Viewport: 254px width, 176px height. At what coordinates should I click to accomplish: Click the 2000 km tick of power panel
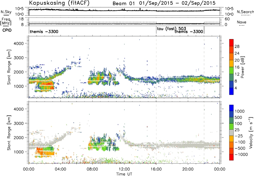pos(19,72)
